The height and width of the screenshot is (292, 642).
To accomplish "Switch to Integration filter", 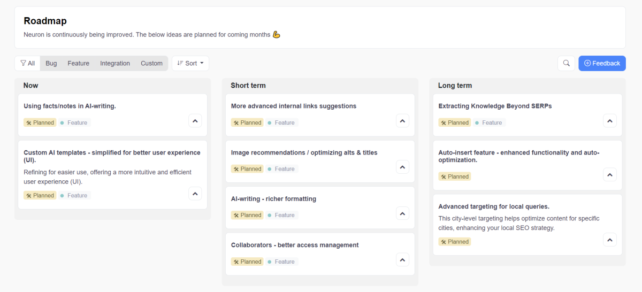I will click(115, 63).
